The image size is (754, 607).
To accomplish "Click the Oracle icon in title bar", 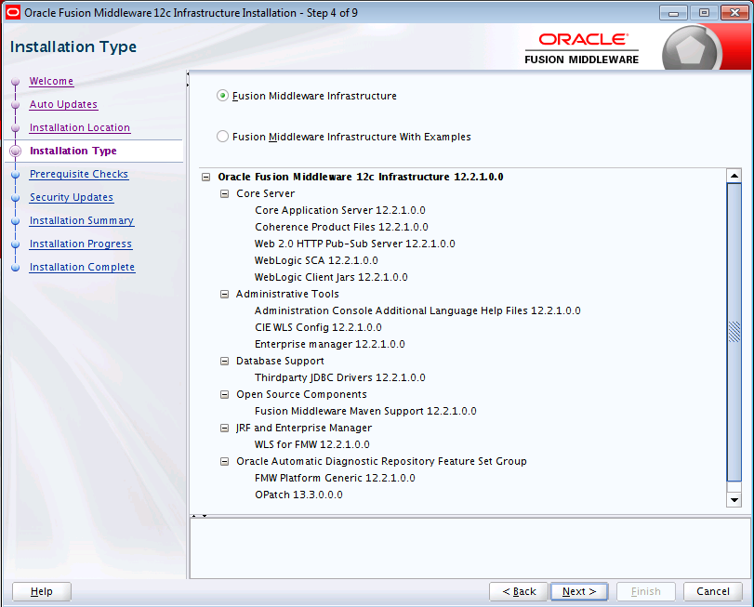I will [13, 12].
